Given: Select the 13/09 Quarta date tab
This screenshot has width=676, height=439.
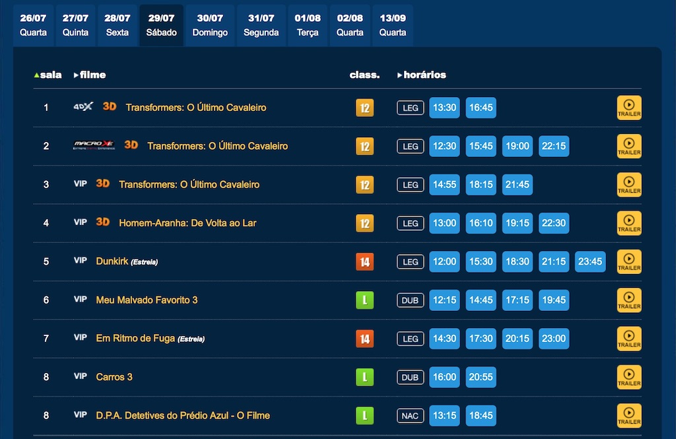Looking at the screenshot, I should [x=393, y=25].
